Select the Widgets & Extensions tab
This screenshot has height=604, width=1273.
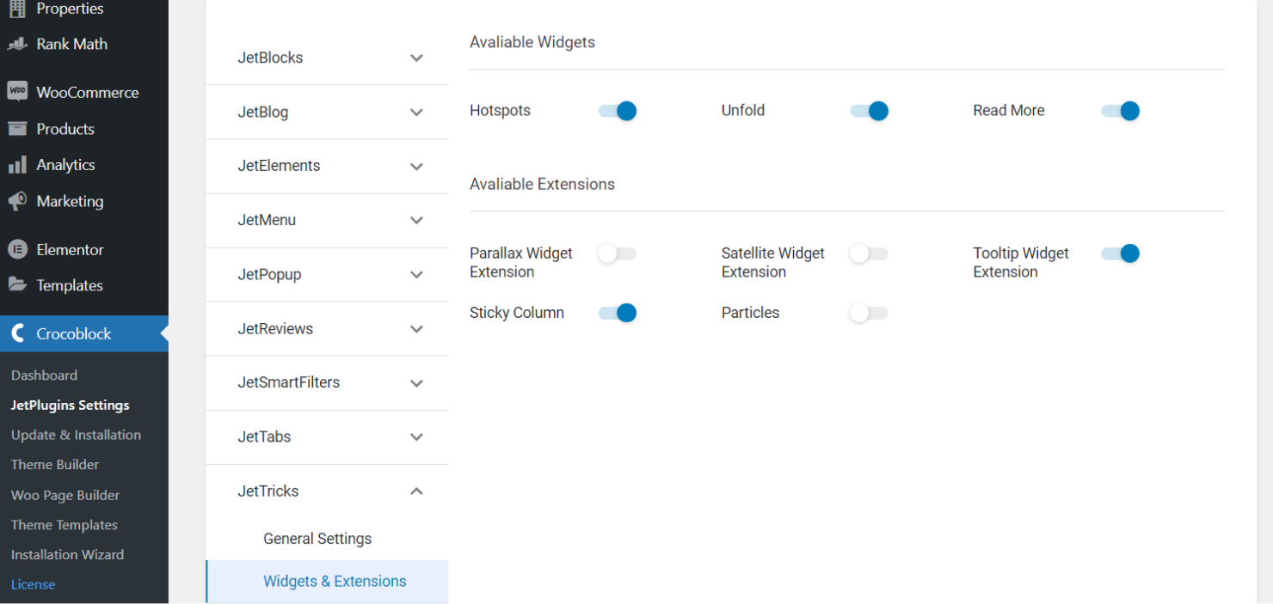pos(335,582)
